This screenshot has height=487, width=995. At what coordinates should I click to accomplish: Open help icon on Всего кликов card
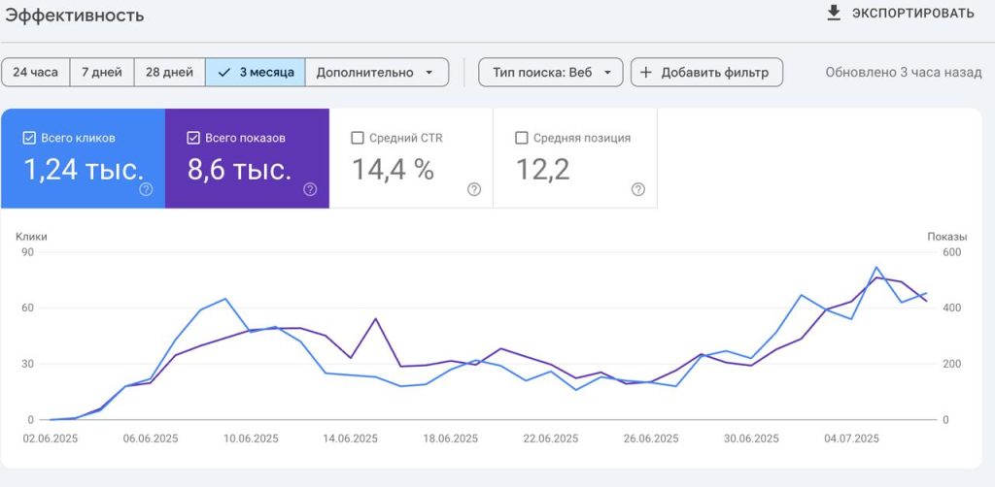146,189
